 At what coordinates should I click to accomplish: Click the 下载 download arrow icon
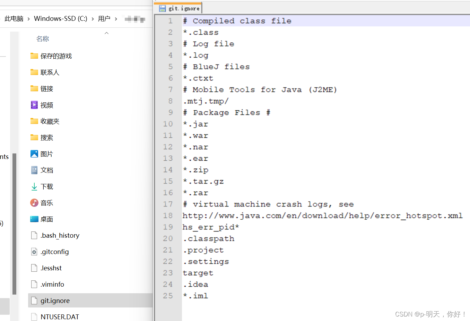point(34,186)
